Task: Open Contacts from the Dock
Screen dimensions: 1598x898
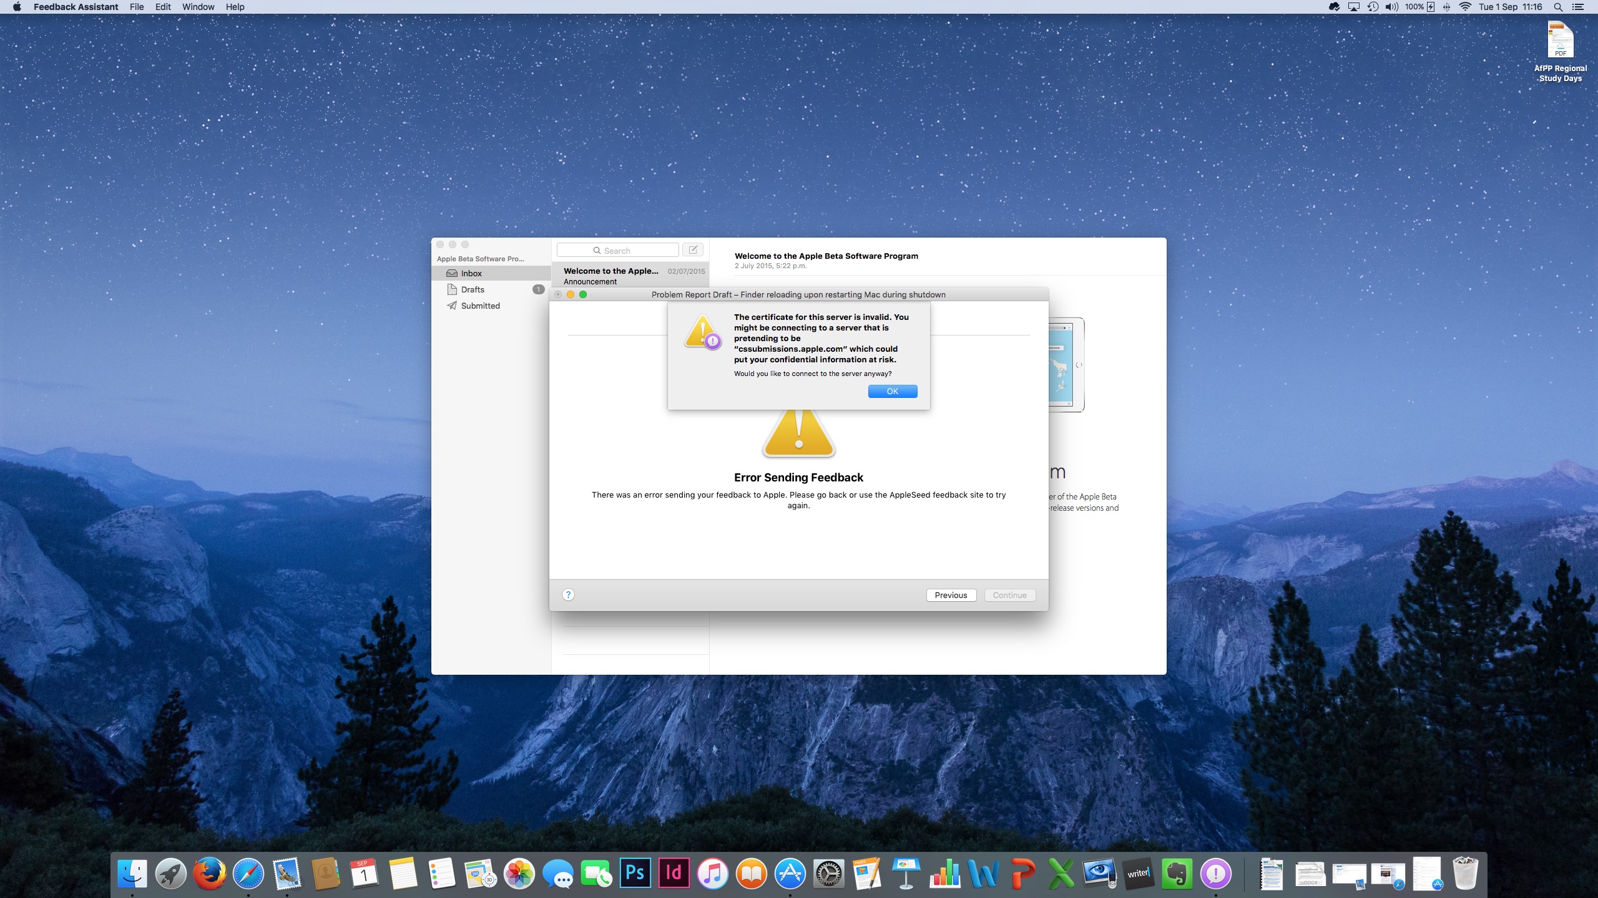Action: [x=326, y=873]
